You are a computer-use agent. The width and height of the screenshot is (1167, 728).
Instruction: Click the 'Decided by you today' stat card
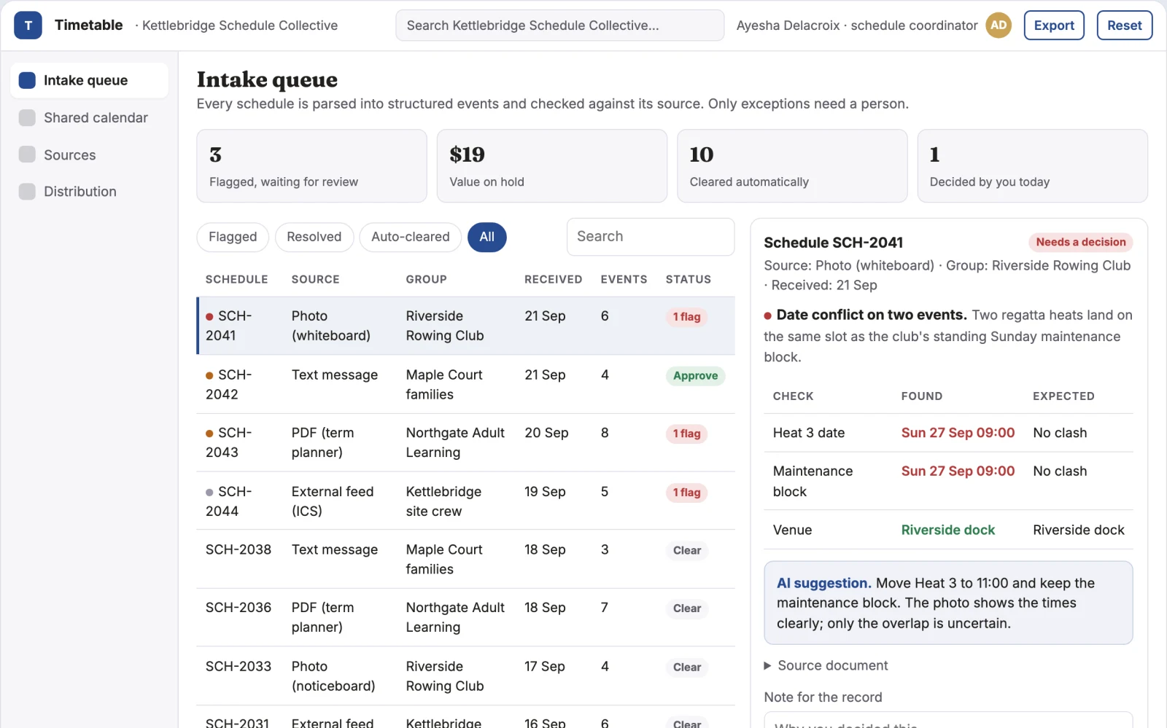tap(1032, 166)
